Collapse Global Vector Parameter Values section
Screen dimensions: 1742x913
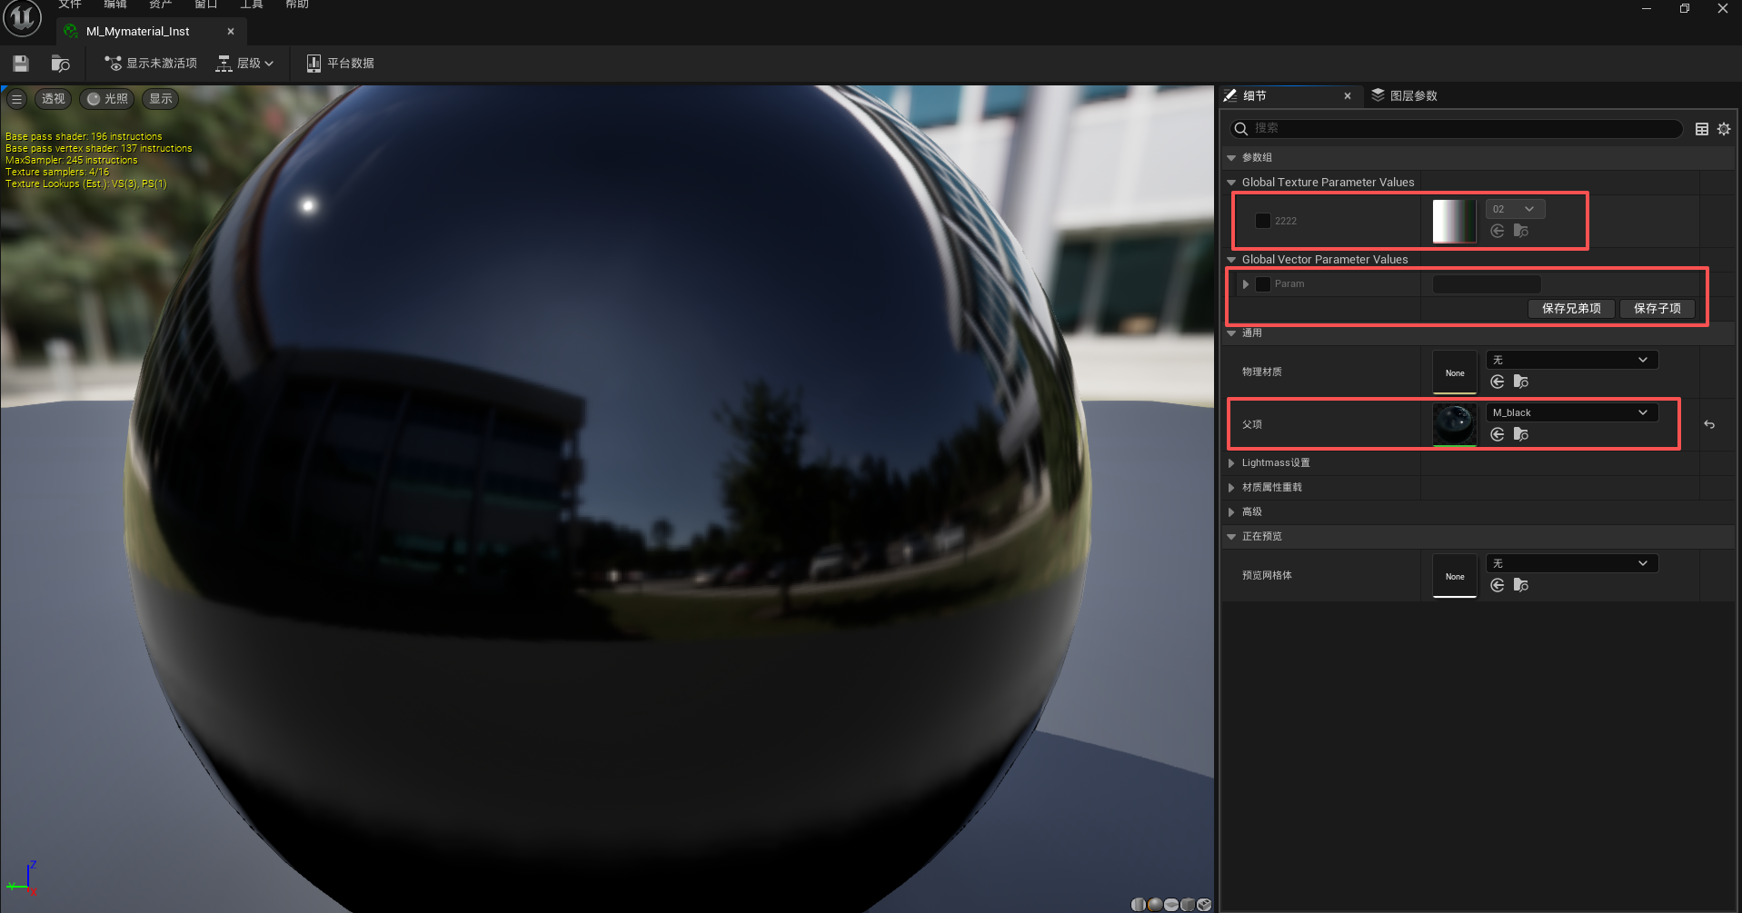point(1231,260)
